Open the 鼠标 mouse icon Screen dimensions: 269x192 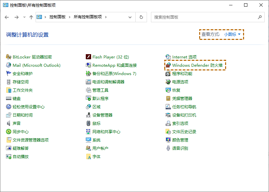tap(88, 123)
